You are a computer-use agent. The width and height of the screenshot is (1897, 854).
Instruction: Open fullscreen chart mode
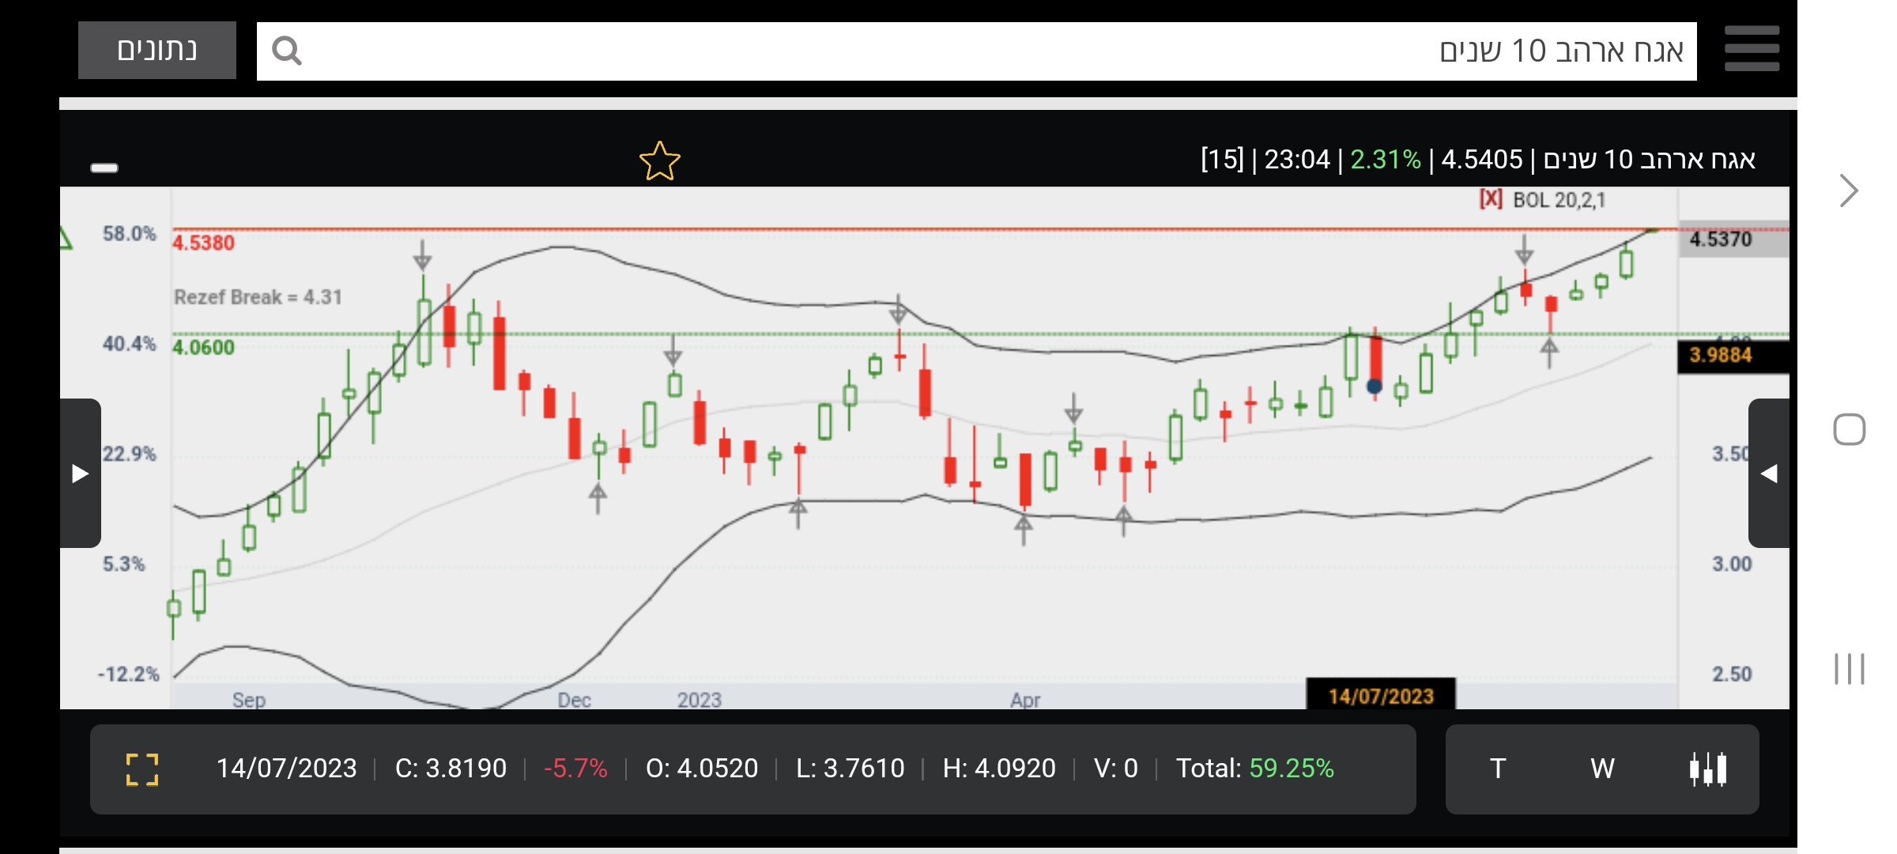pos(142,769)
